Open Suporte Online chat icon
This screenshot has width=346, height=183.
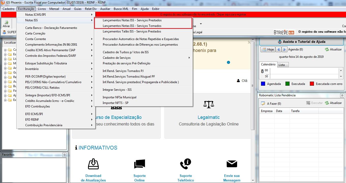[x=139, y=164]
